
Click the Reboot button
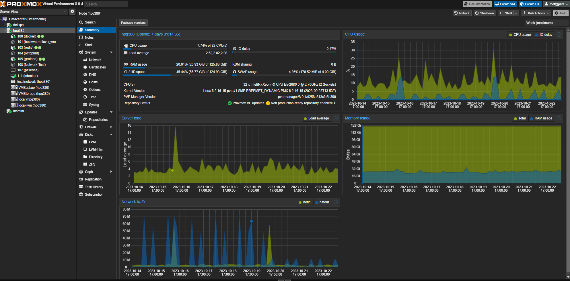(462, 13)
